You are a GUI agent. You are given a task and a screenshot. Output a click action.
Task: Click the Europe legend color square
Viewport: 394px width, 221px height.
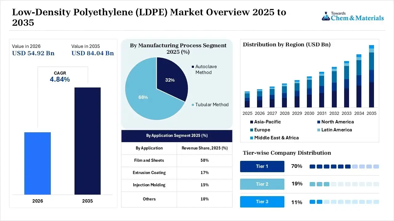[251, 130]
